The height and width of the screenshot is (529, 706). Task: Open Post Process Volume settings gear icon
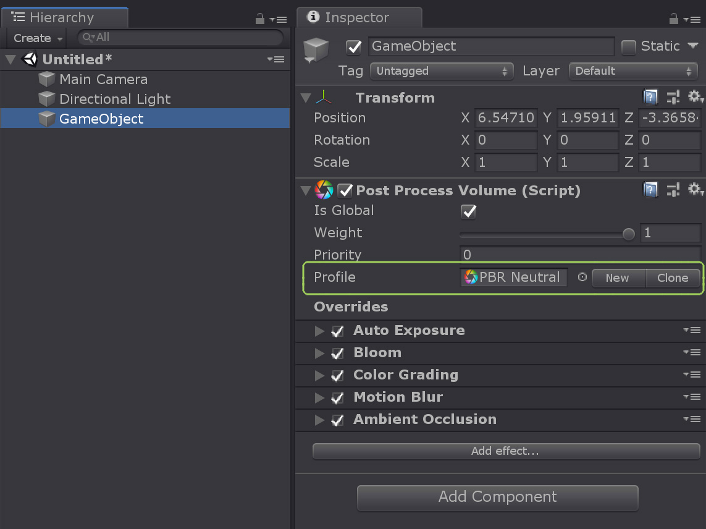pos(695,190)
